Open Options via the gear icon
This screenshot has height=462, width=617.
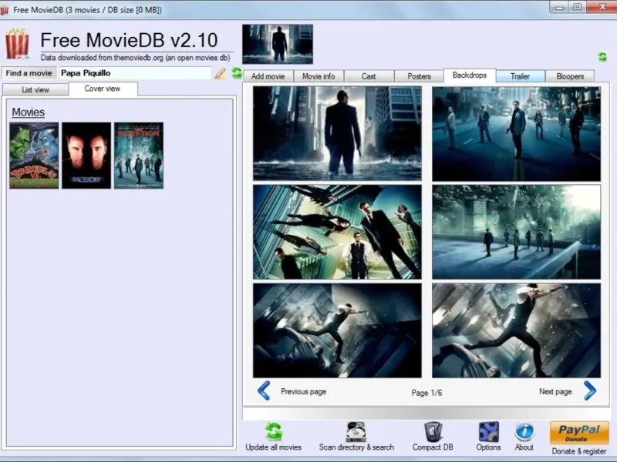pos(488,432)
